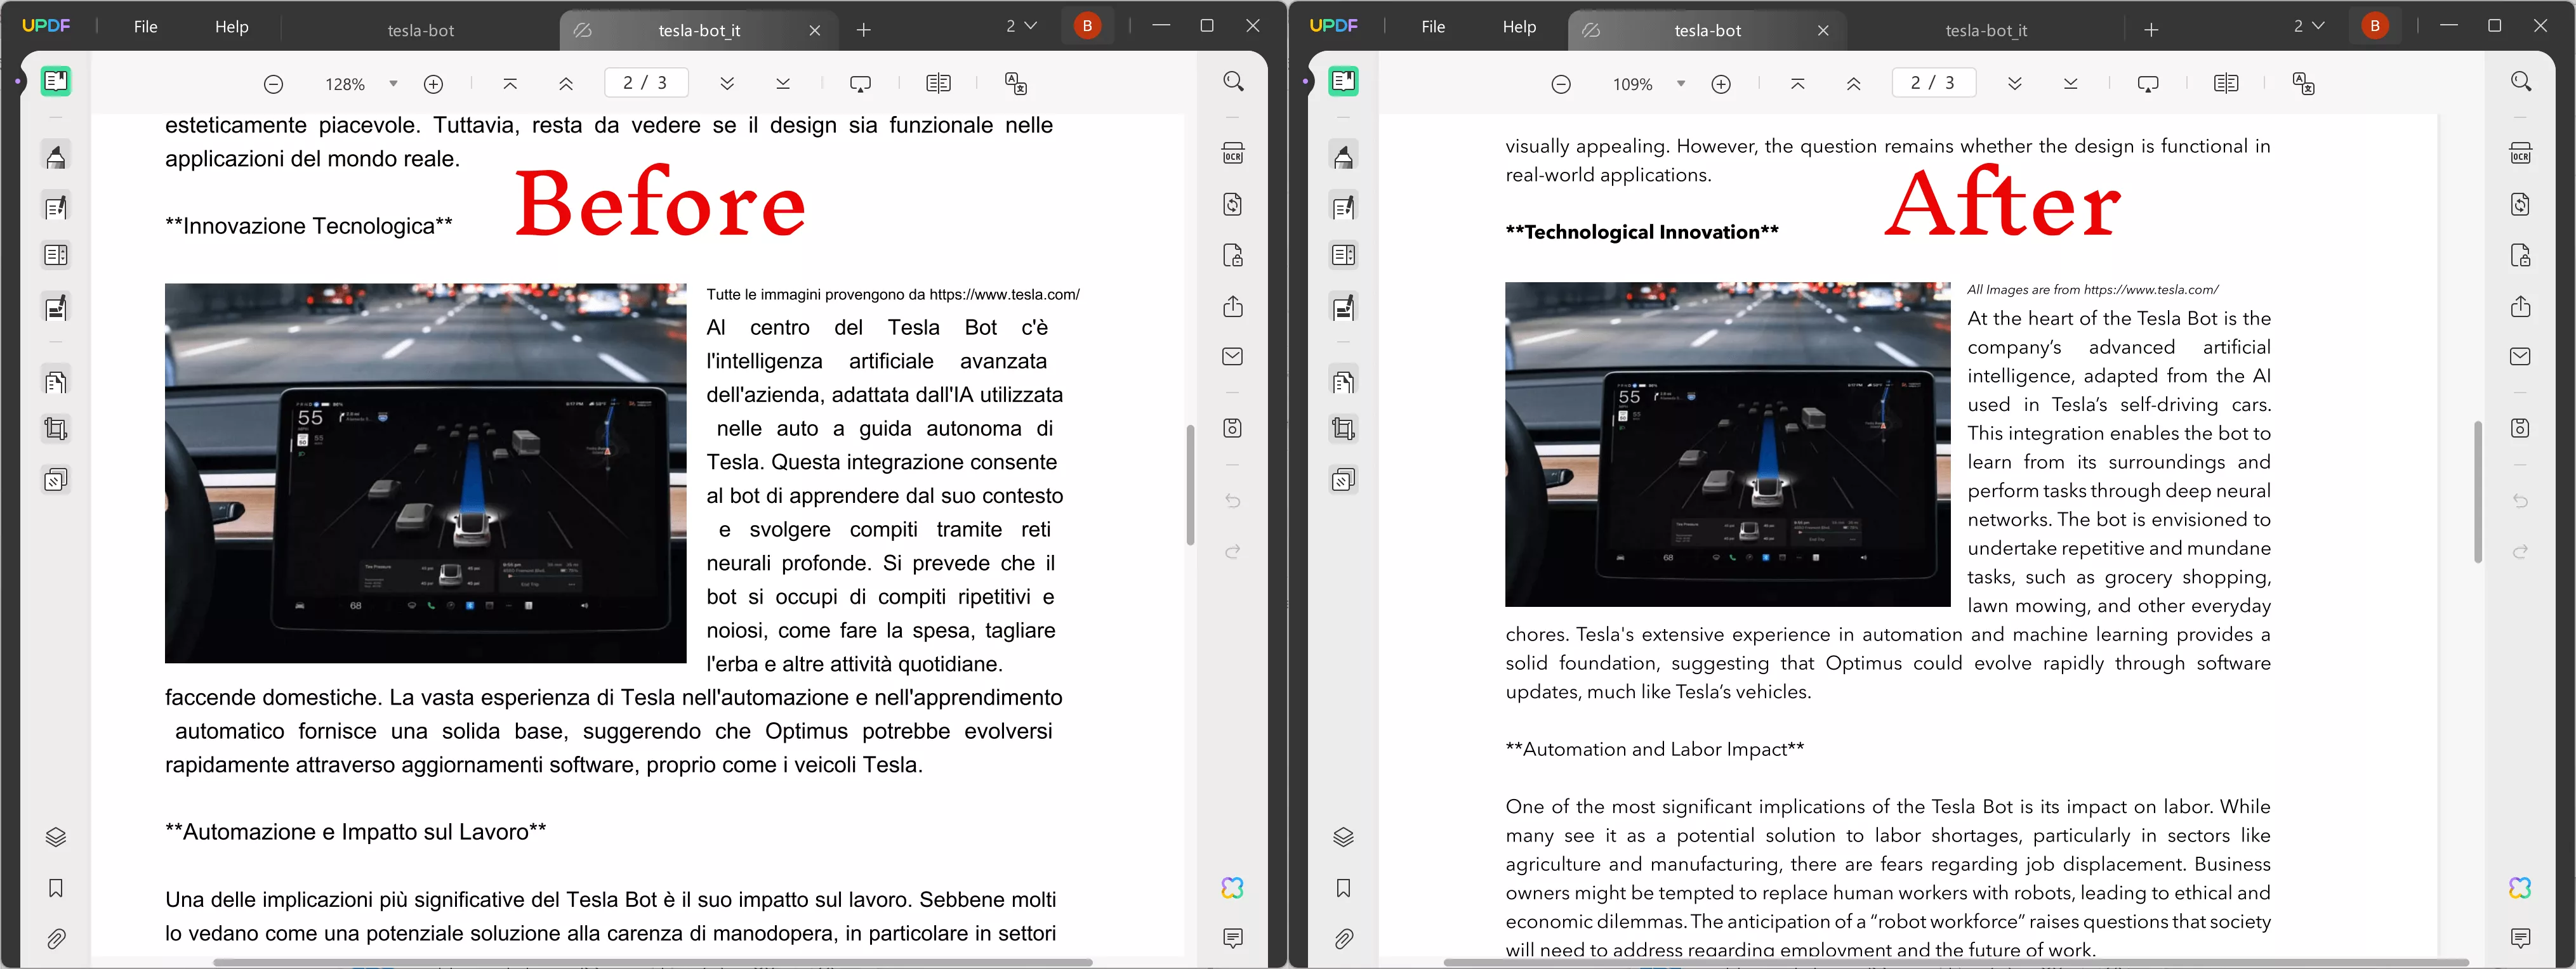Open the File menu

146,26
